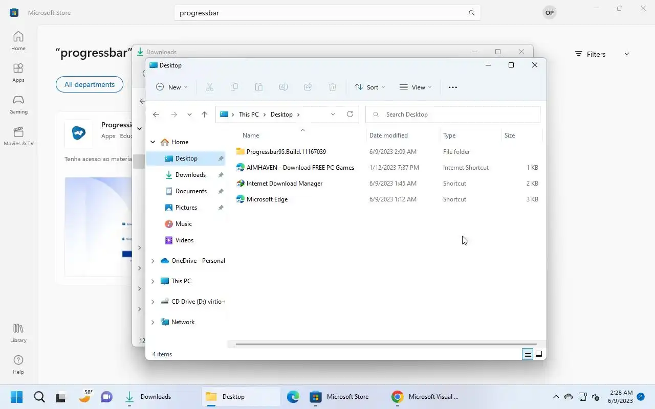
Task: Open Filters dropdown in Microsoft Store
Action: coord(602,54)
